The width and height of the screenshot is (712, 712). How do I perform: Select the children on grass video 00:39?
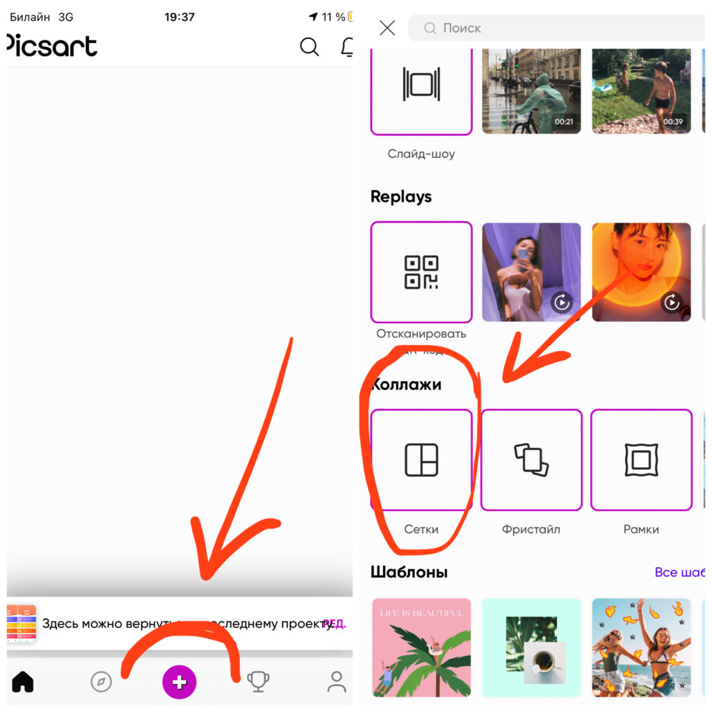tap(641, 91)
